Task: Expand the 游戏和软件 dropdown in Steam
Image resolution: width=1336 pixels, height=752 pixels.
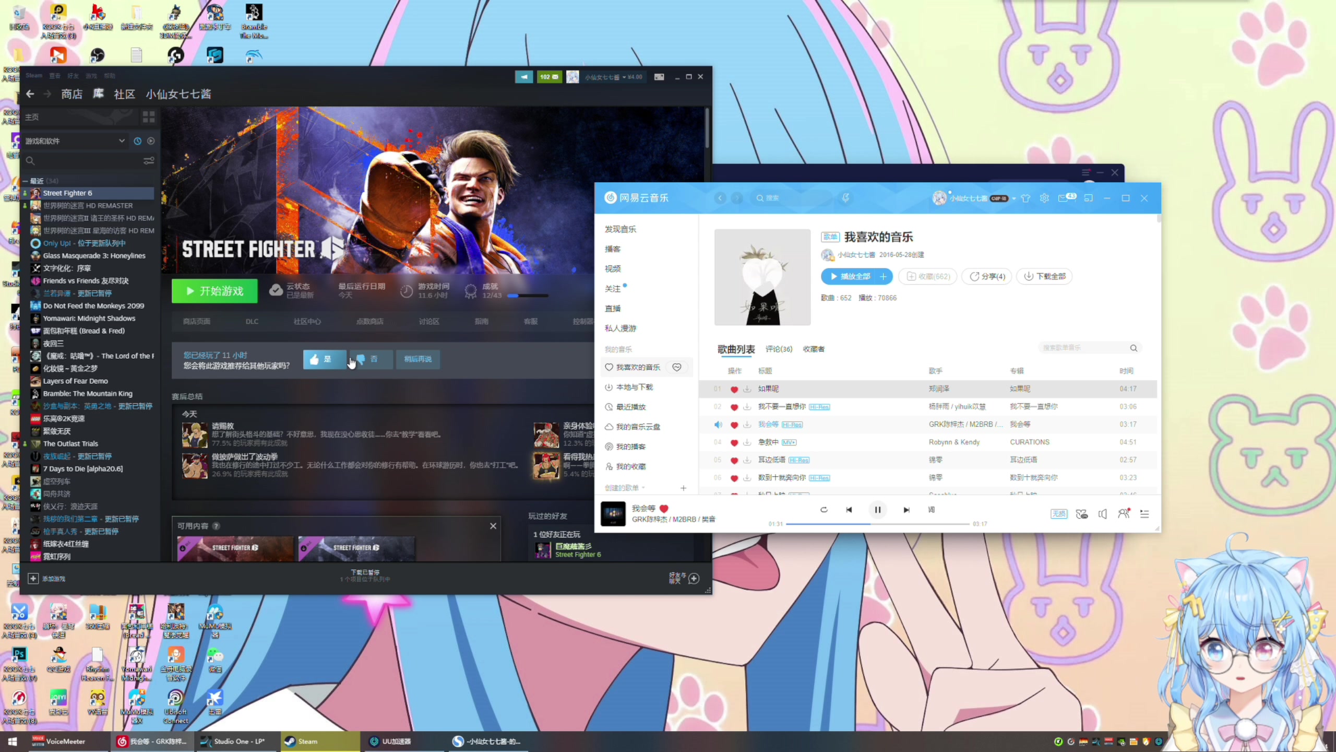Action: 122,141
